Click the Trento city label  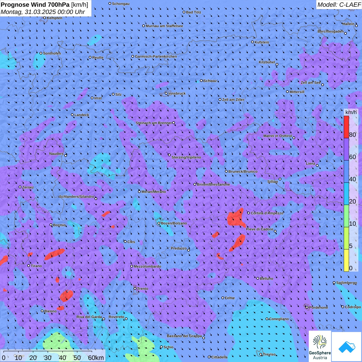tap(143, 289)
